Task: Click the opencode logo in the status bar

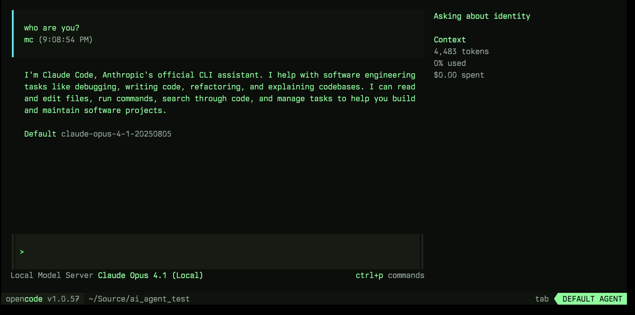Action: tap(24, 299)
